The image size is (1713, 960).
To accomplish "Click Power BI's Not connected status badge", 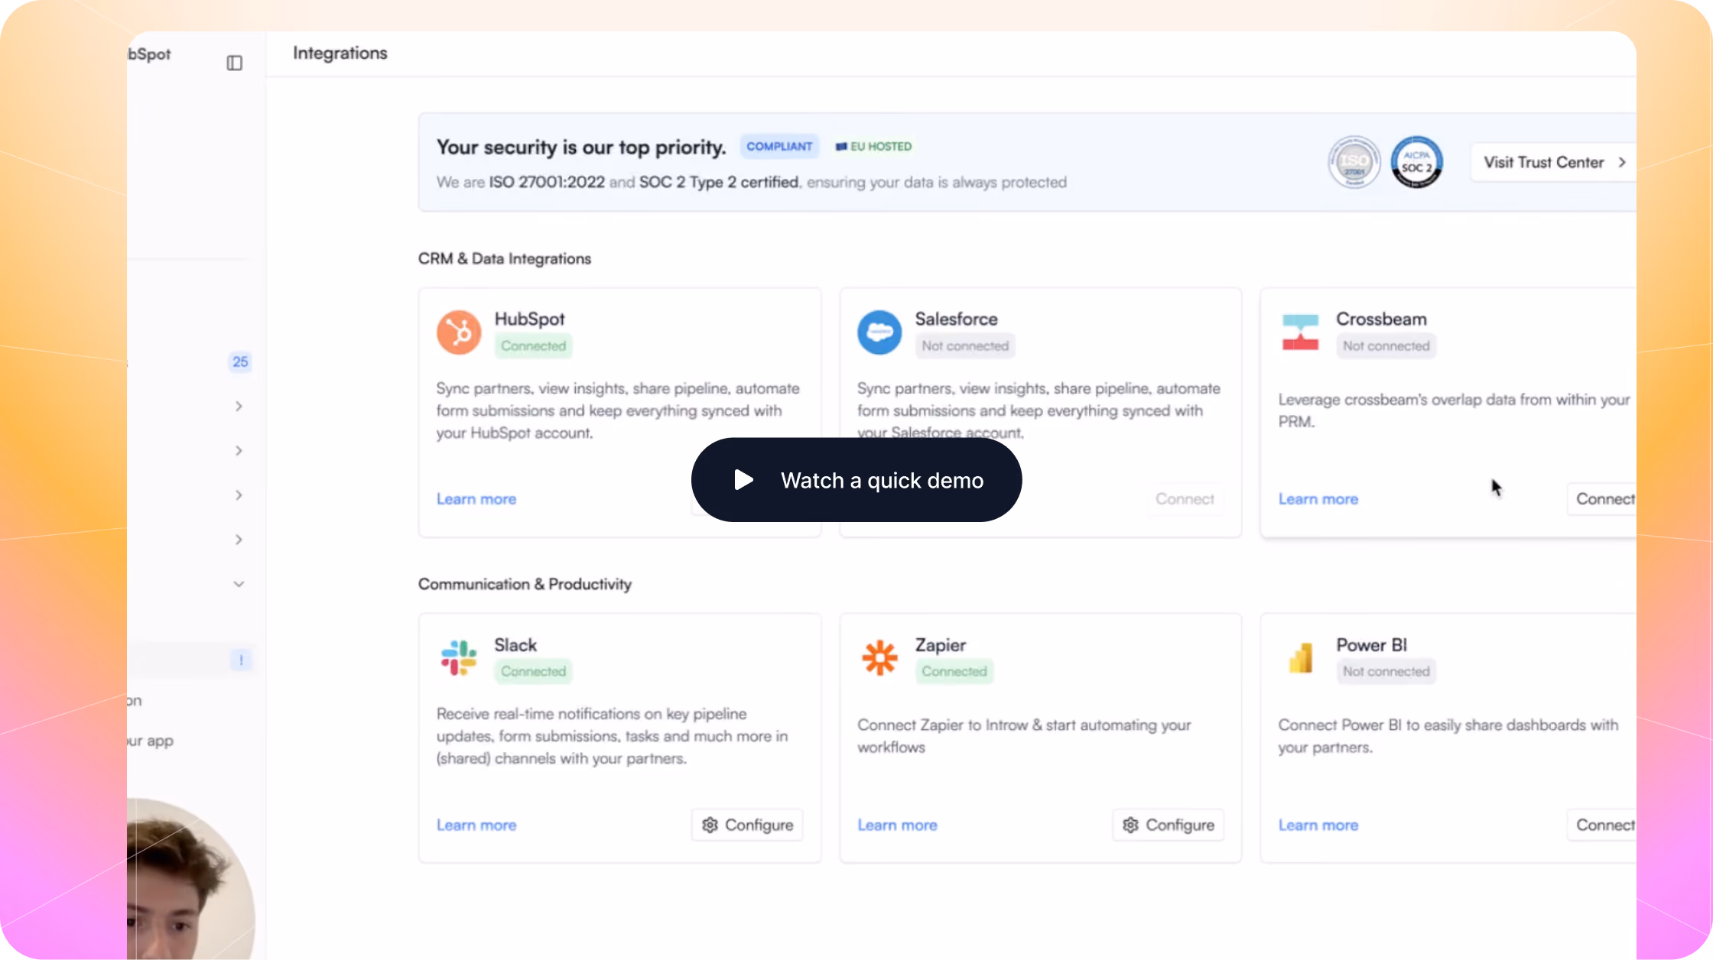I will (1386, 671).
